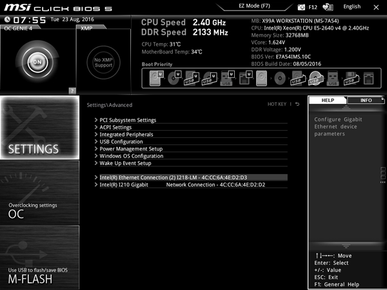Click the DDR Voltage 1.200V reading
387x290 pixels.
coord(276,50)
